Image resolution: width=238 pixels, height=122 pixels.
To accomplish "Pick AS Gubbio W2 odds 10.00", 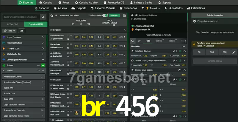I will (x=91, y=63).
